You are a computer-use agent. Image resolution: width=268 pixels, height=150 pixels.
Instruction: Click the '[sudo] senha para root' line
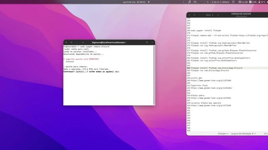point(76,49)
